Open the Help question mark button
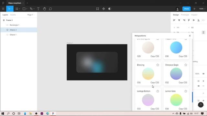This screenshot has width=207, height=116. tap(201, 105)
